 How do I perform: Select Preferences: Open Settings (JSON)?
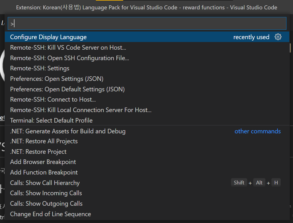click(x=147, y=79)
